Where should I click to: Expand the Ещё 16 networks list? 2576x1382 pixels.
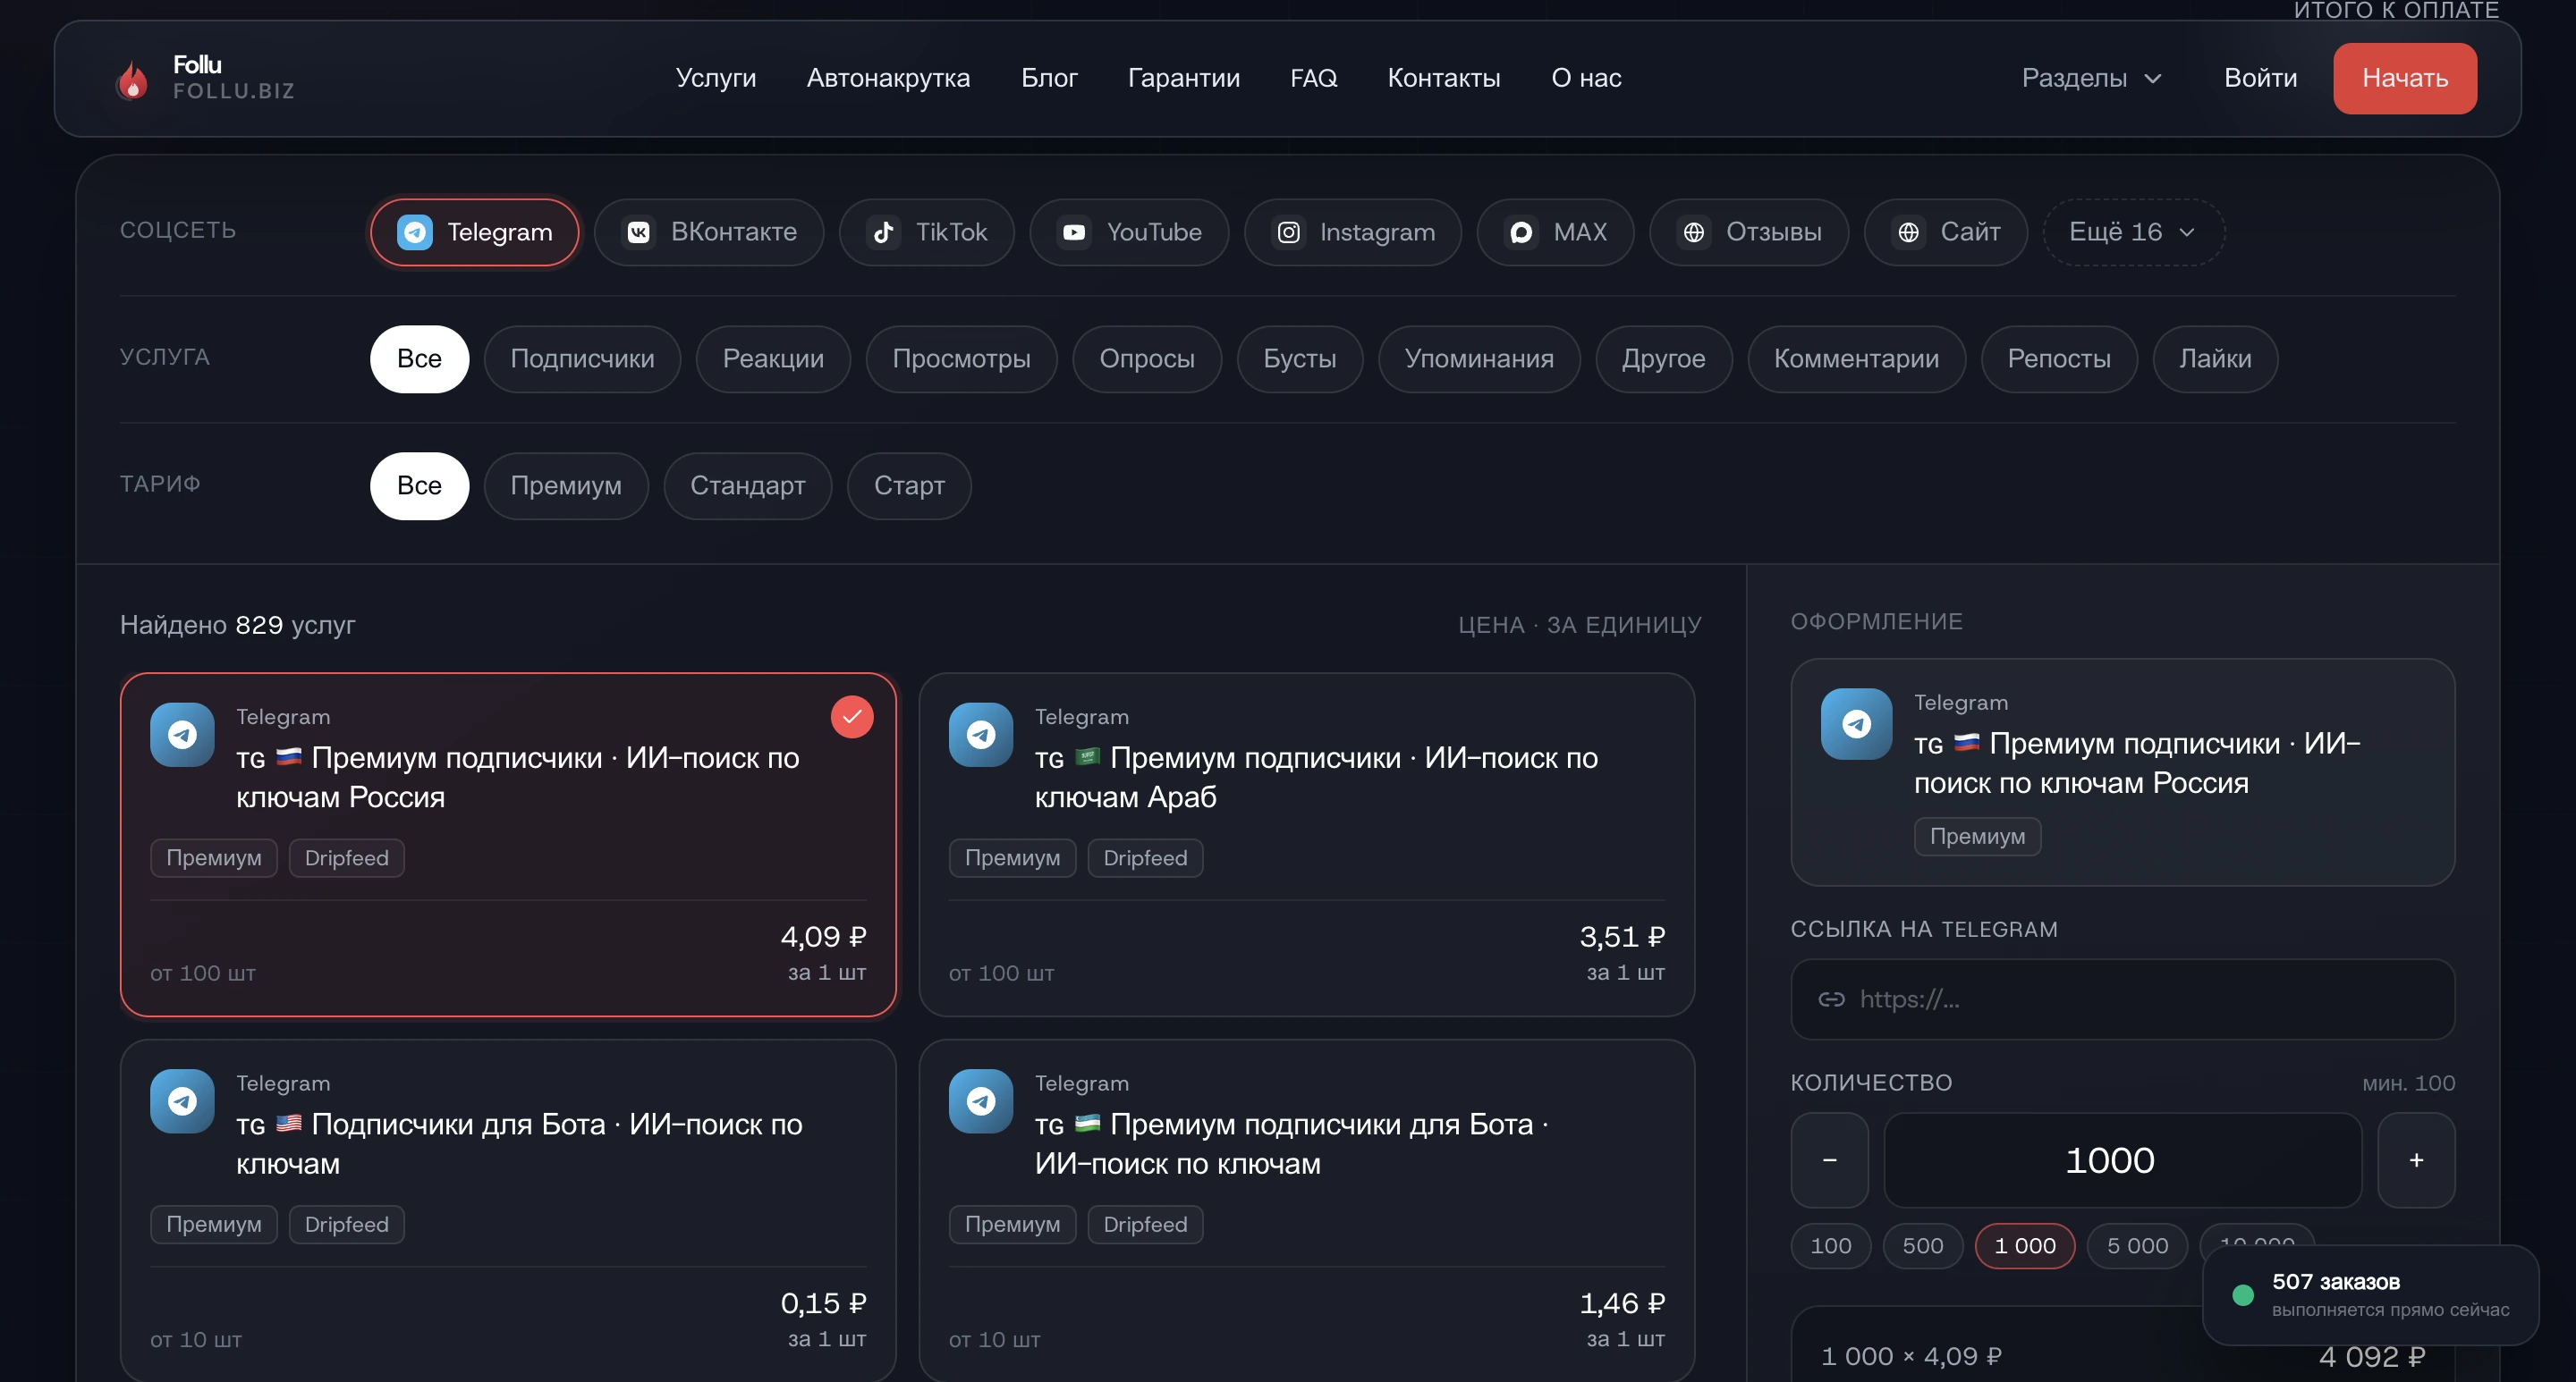pyautogui.click(x=2133, y=232)
